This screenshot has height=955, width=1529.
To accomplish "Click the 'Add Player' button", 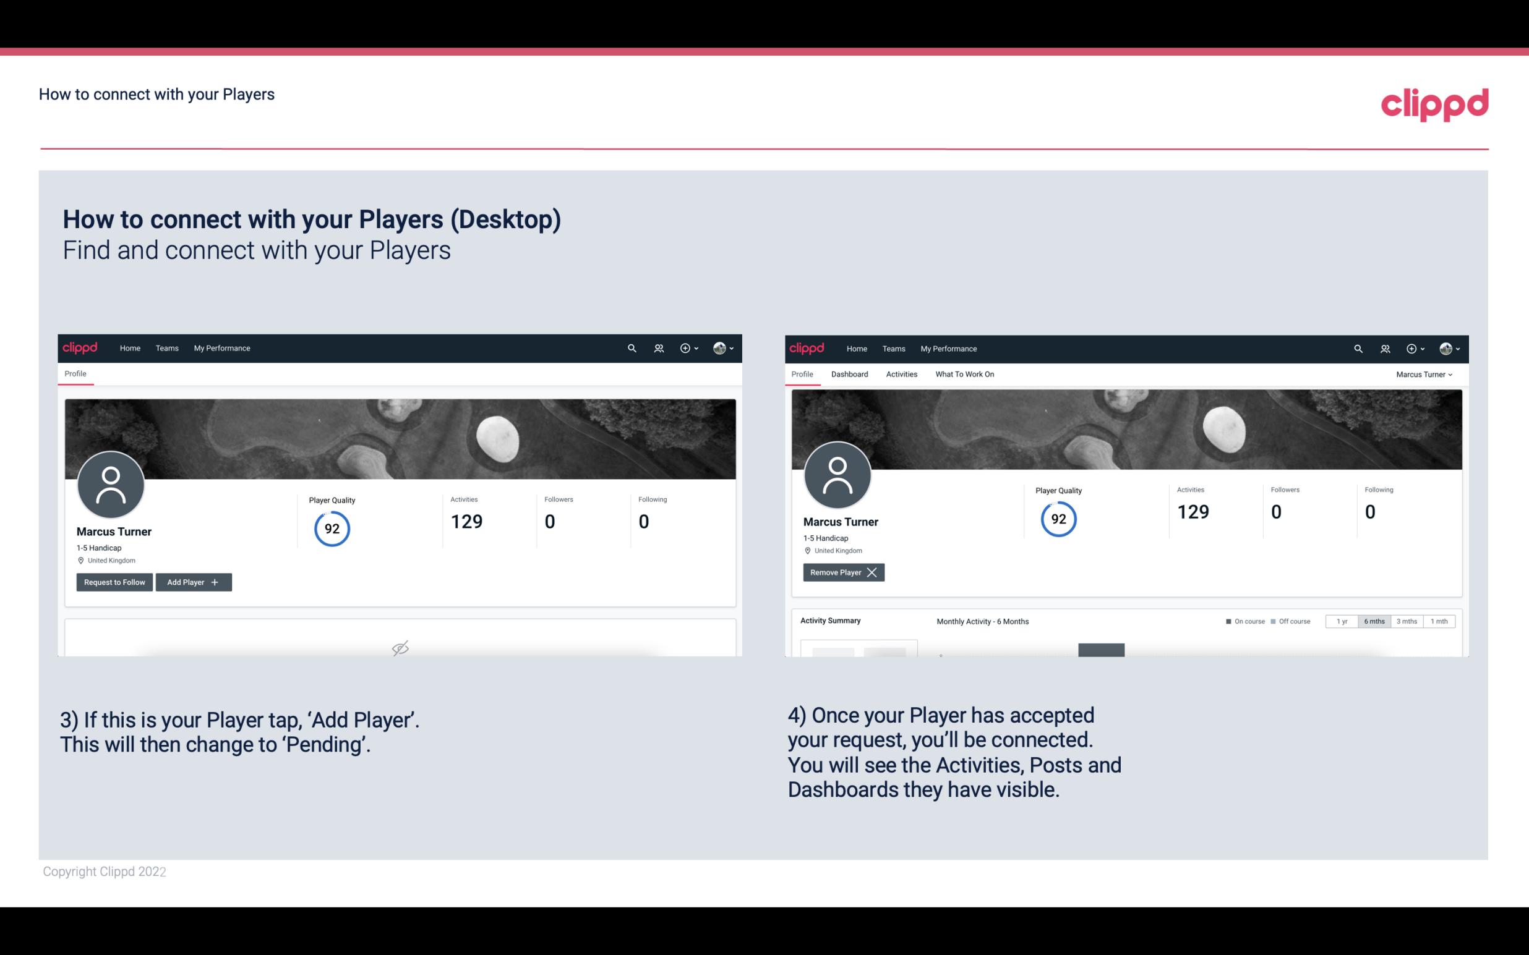I will [x=192, y=582].
